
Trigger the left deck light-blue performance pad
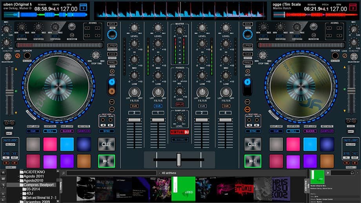[67, 144]
